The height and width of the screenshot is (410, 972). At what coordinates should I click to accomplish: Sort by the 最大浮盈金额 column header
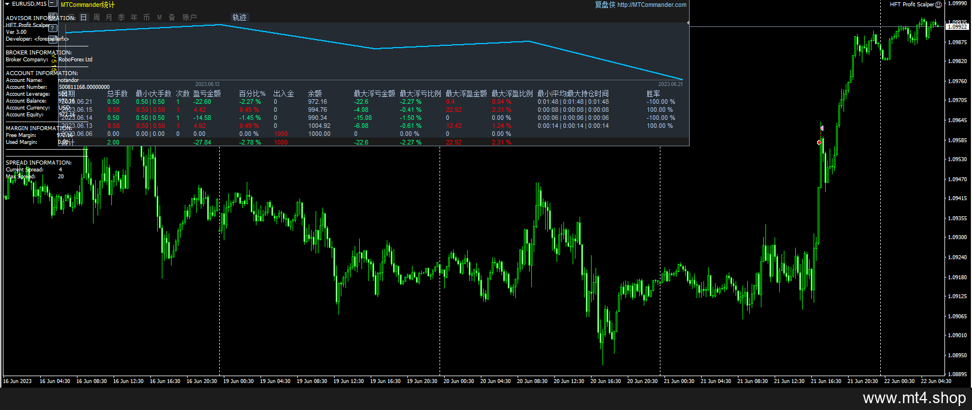coord(466,93)
